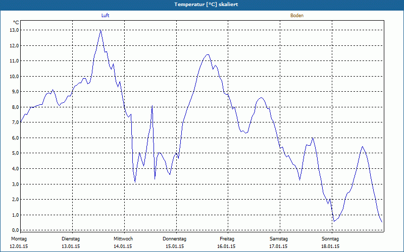Select the Montag 12.01.15 axis label
This screenshot has height=252, width=404.
tap(19, 242)
